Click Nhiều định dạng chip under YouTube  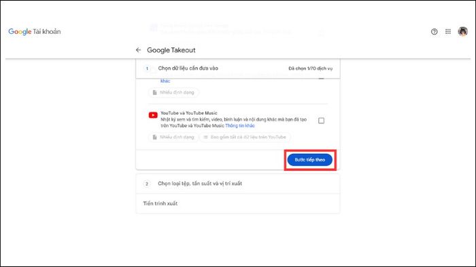[173, 137]
